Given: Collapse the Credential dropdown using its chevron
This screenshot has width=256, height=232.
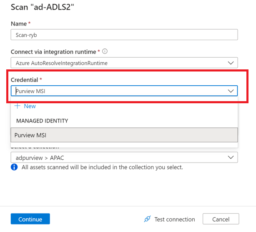Looking at the screenshot, I should click(231, 91).
